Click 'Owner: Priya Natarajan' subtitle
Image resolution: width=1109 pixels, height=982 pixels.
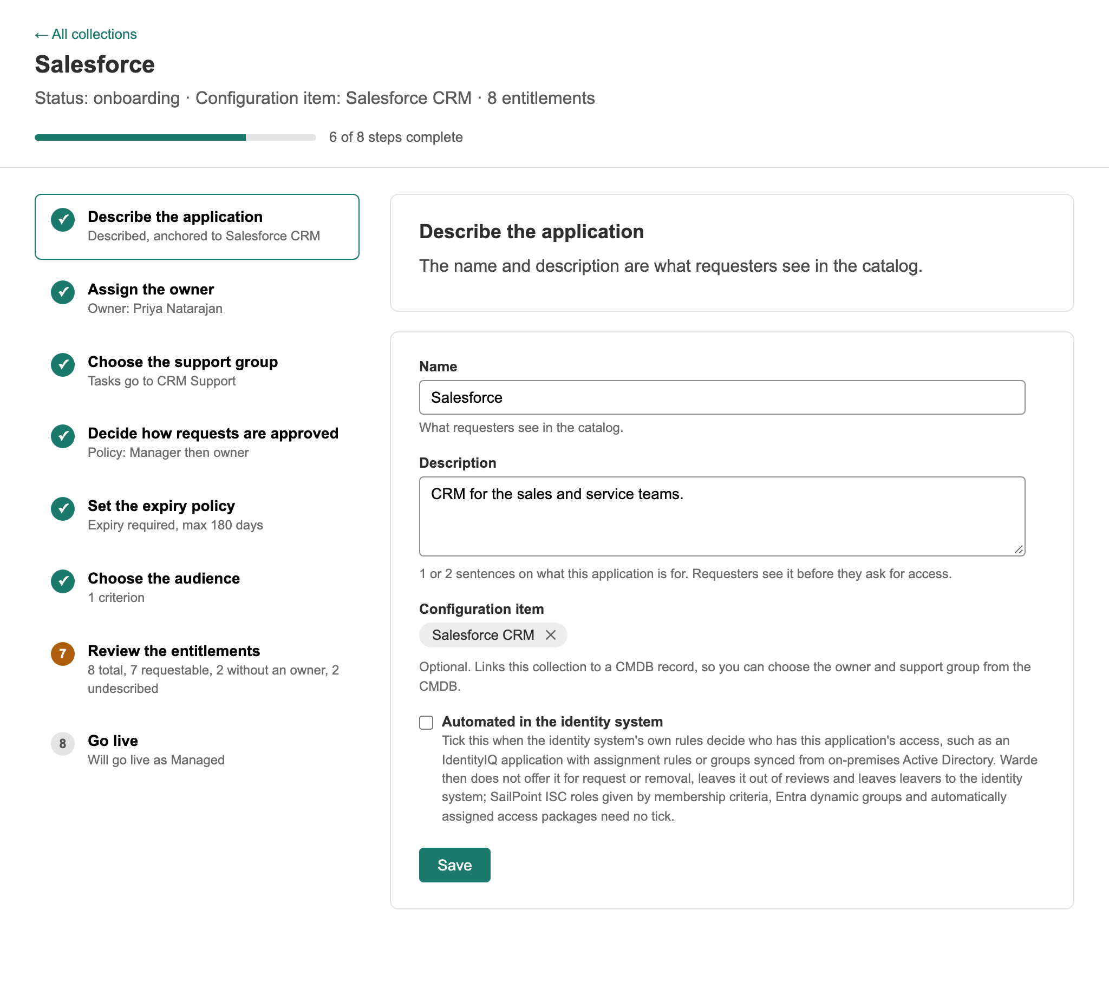point(155,309)
